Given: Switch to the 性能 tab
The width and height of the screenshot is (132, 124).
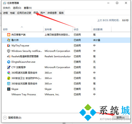Looking at the screenshot, I should (12, 13).
